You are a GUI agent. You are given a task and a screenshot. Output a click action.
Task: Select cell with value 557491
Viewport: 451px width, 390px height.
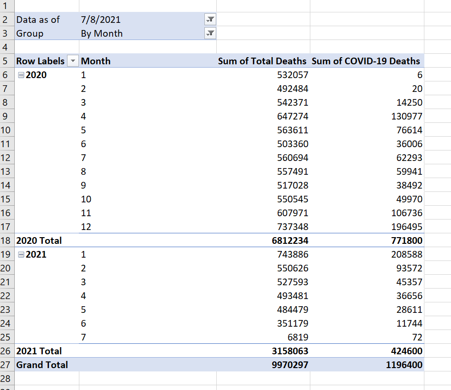pos(263,172)
